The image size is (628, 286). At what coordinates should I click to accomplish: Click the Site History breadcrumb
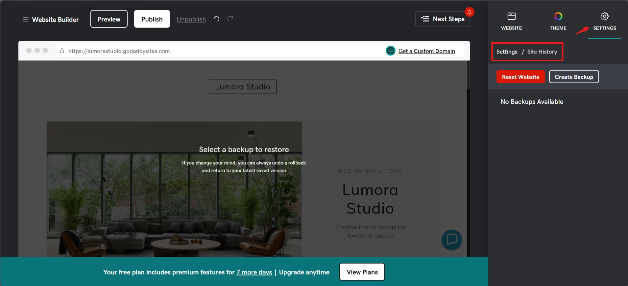(x=542, y=52)
